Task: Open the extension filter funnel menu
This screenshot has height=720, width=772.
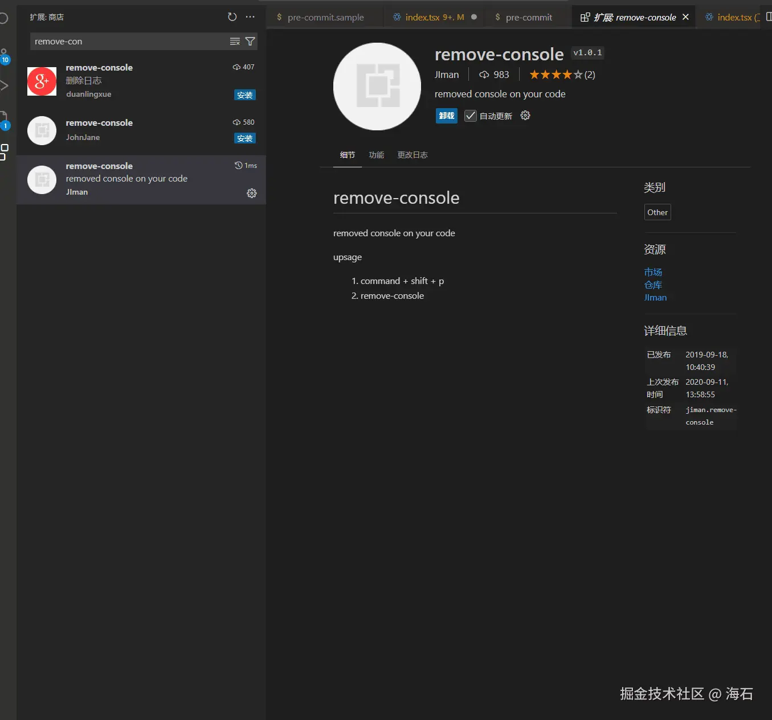Action: [x=250, y=42]
